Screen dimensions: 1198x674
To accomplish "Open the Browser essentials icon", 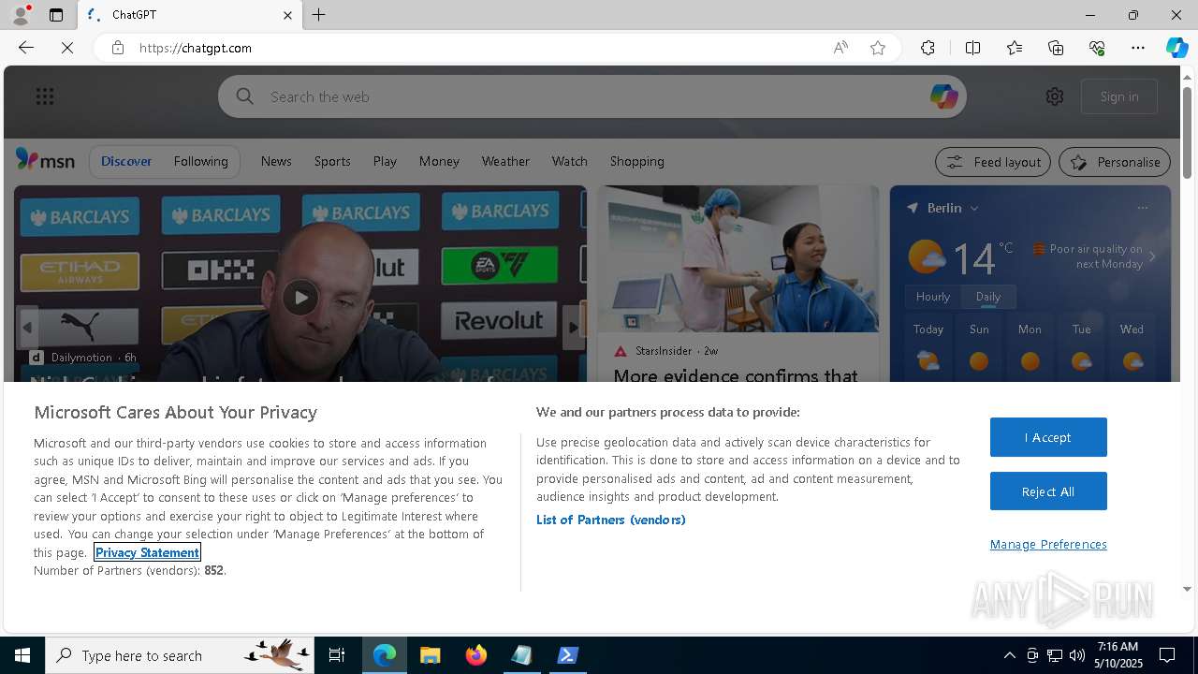I will coord(1097,48).
